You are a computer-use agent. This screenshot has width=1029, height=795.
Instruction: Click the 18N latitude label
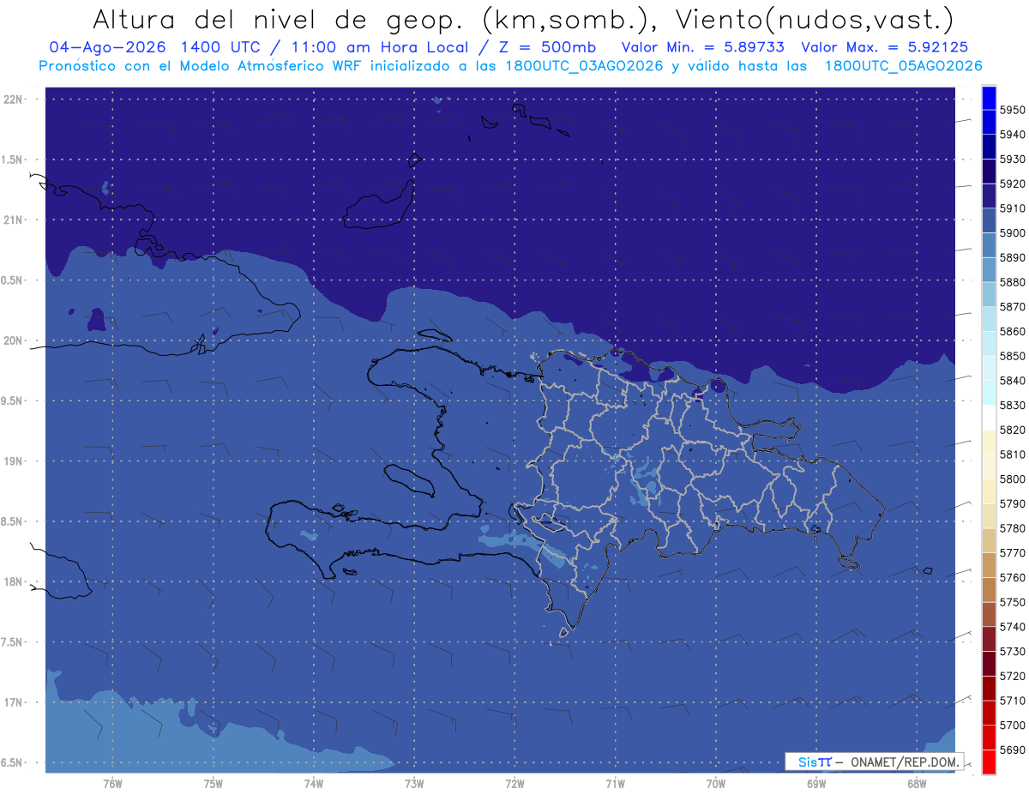[x=12, y=581]
